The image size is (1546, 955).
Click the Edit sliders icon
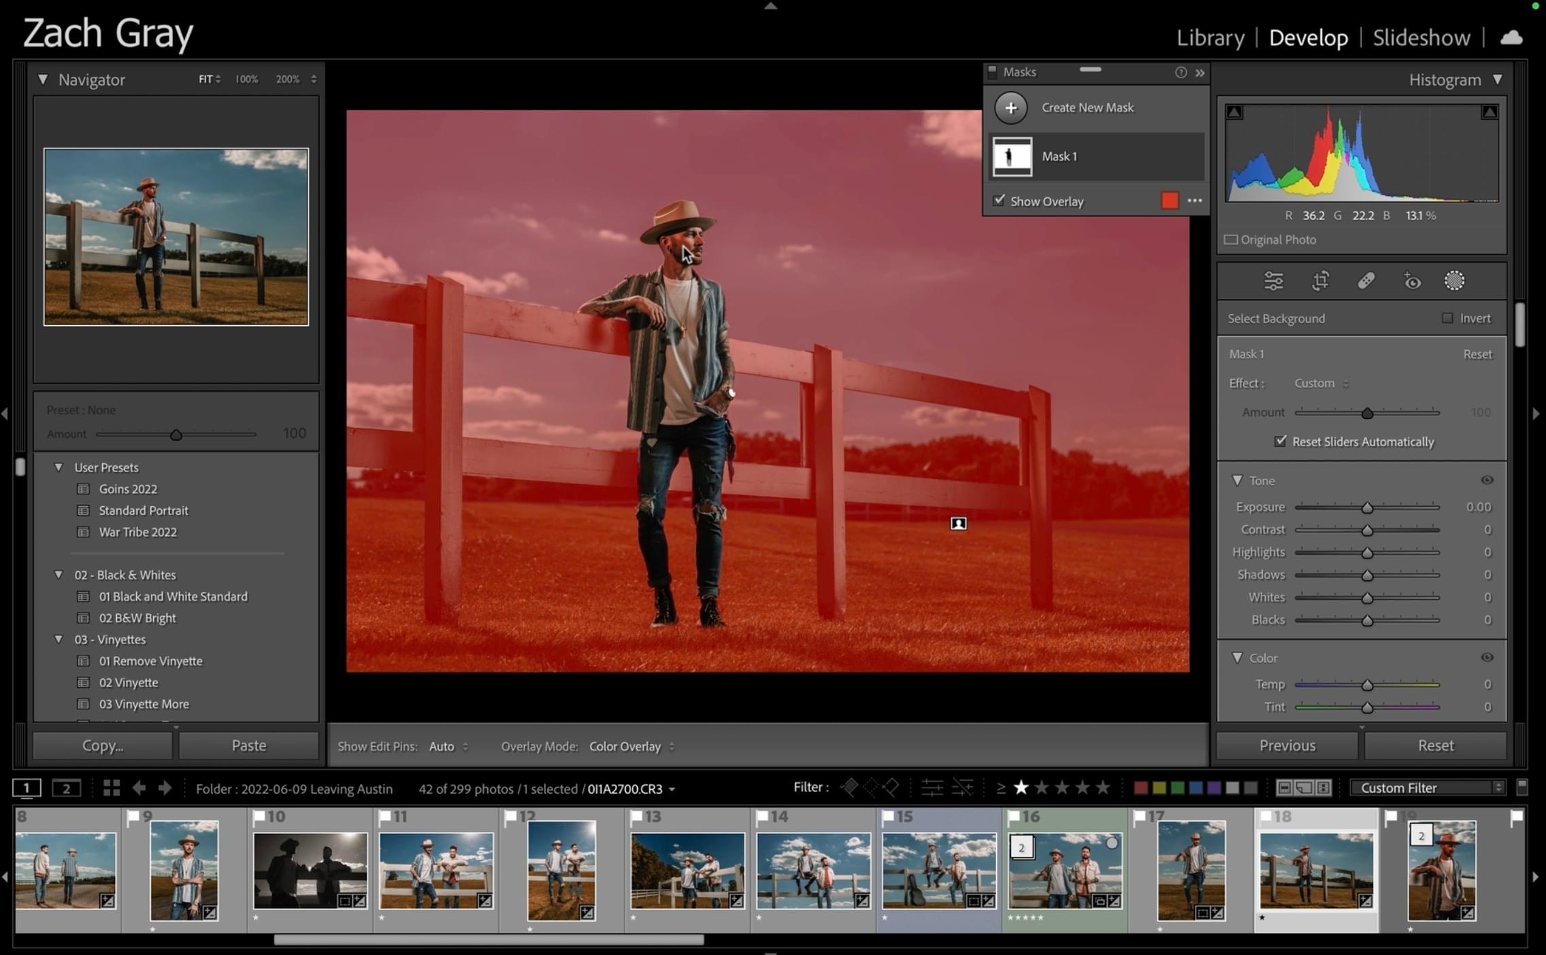1273,281
